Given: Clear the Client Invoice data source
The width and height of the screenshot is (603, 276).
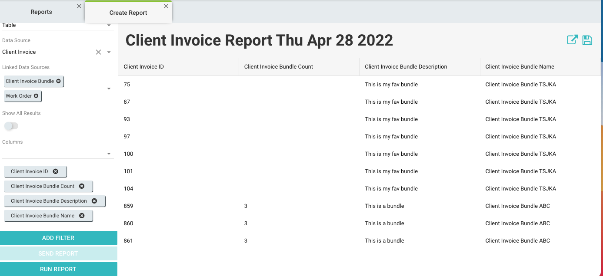Looking at the screenshot, I should point(98,52).
